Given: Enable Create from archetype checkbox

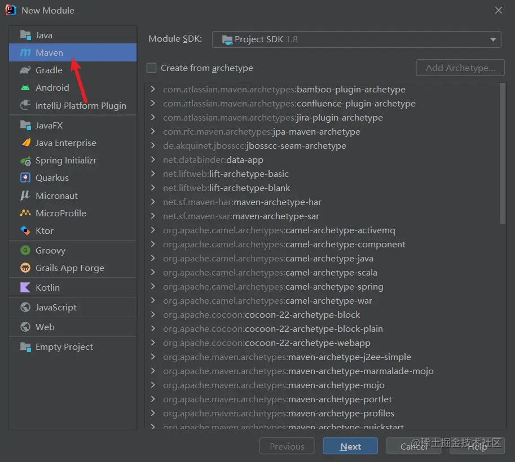Looking at the screenshot, I should pos(151,68).
